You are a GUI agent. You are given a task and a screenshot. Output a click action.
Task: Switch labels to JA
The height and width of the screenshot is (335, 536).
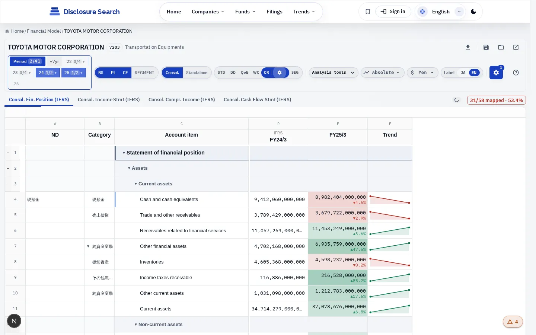(463, 73)
